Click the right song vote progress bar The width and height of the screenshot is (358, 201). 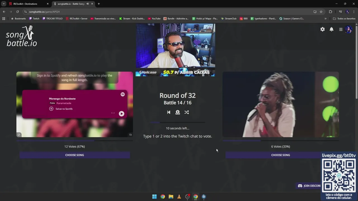(281, 141)
